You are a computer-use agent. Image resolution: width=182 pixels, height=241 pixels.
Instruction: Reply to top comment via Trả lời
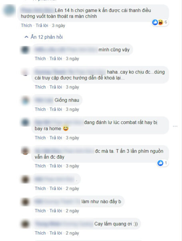pos(42,25)
